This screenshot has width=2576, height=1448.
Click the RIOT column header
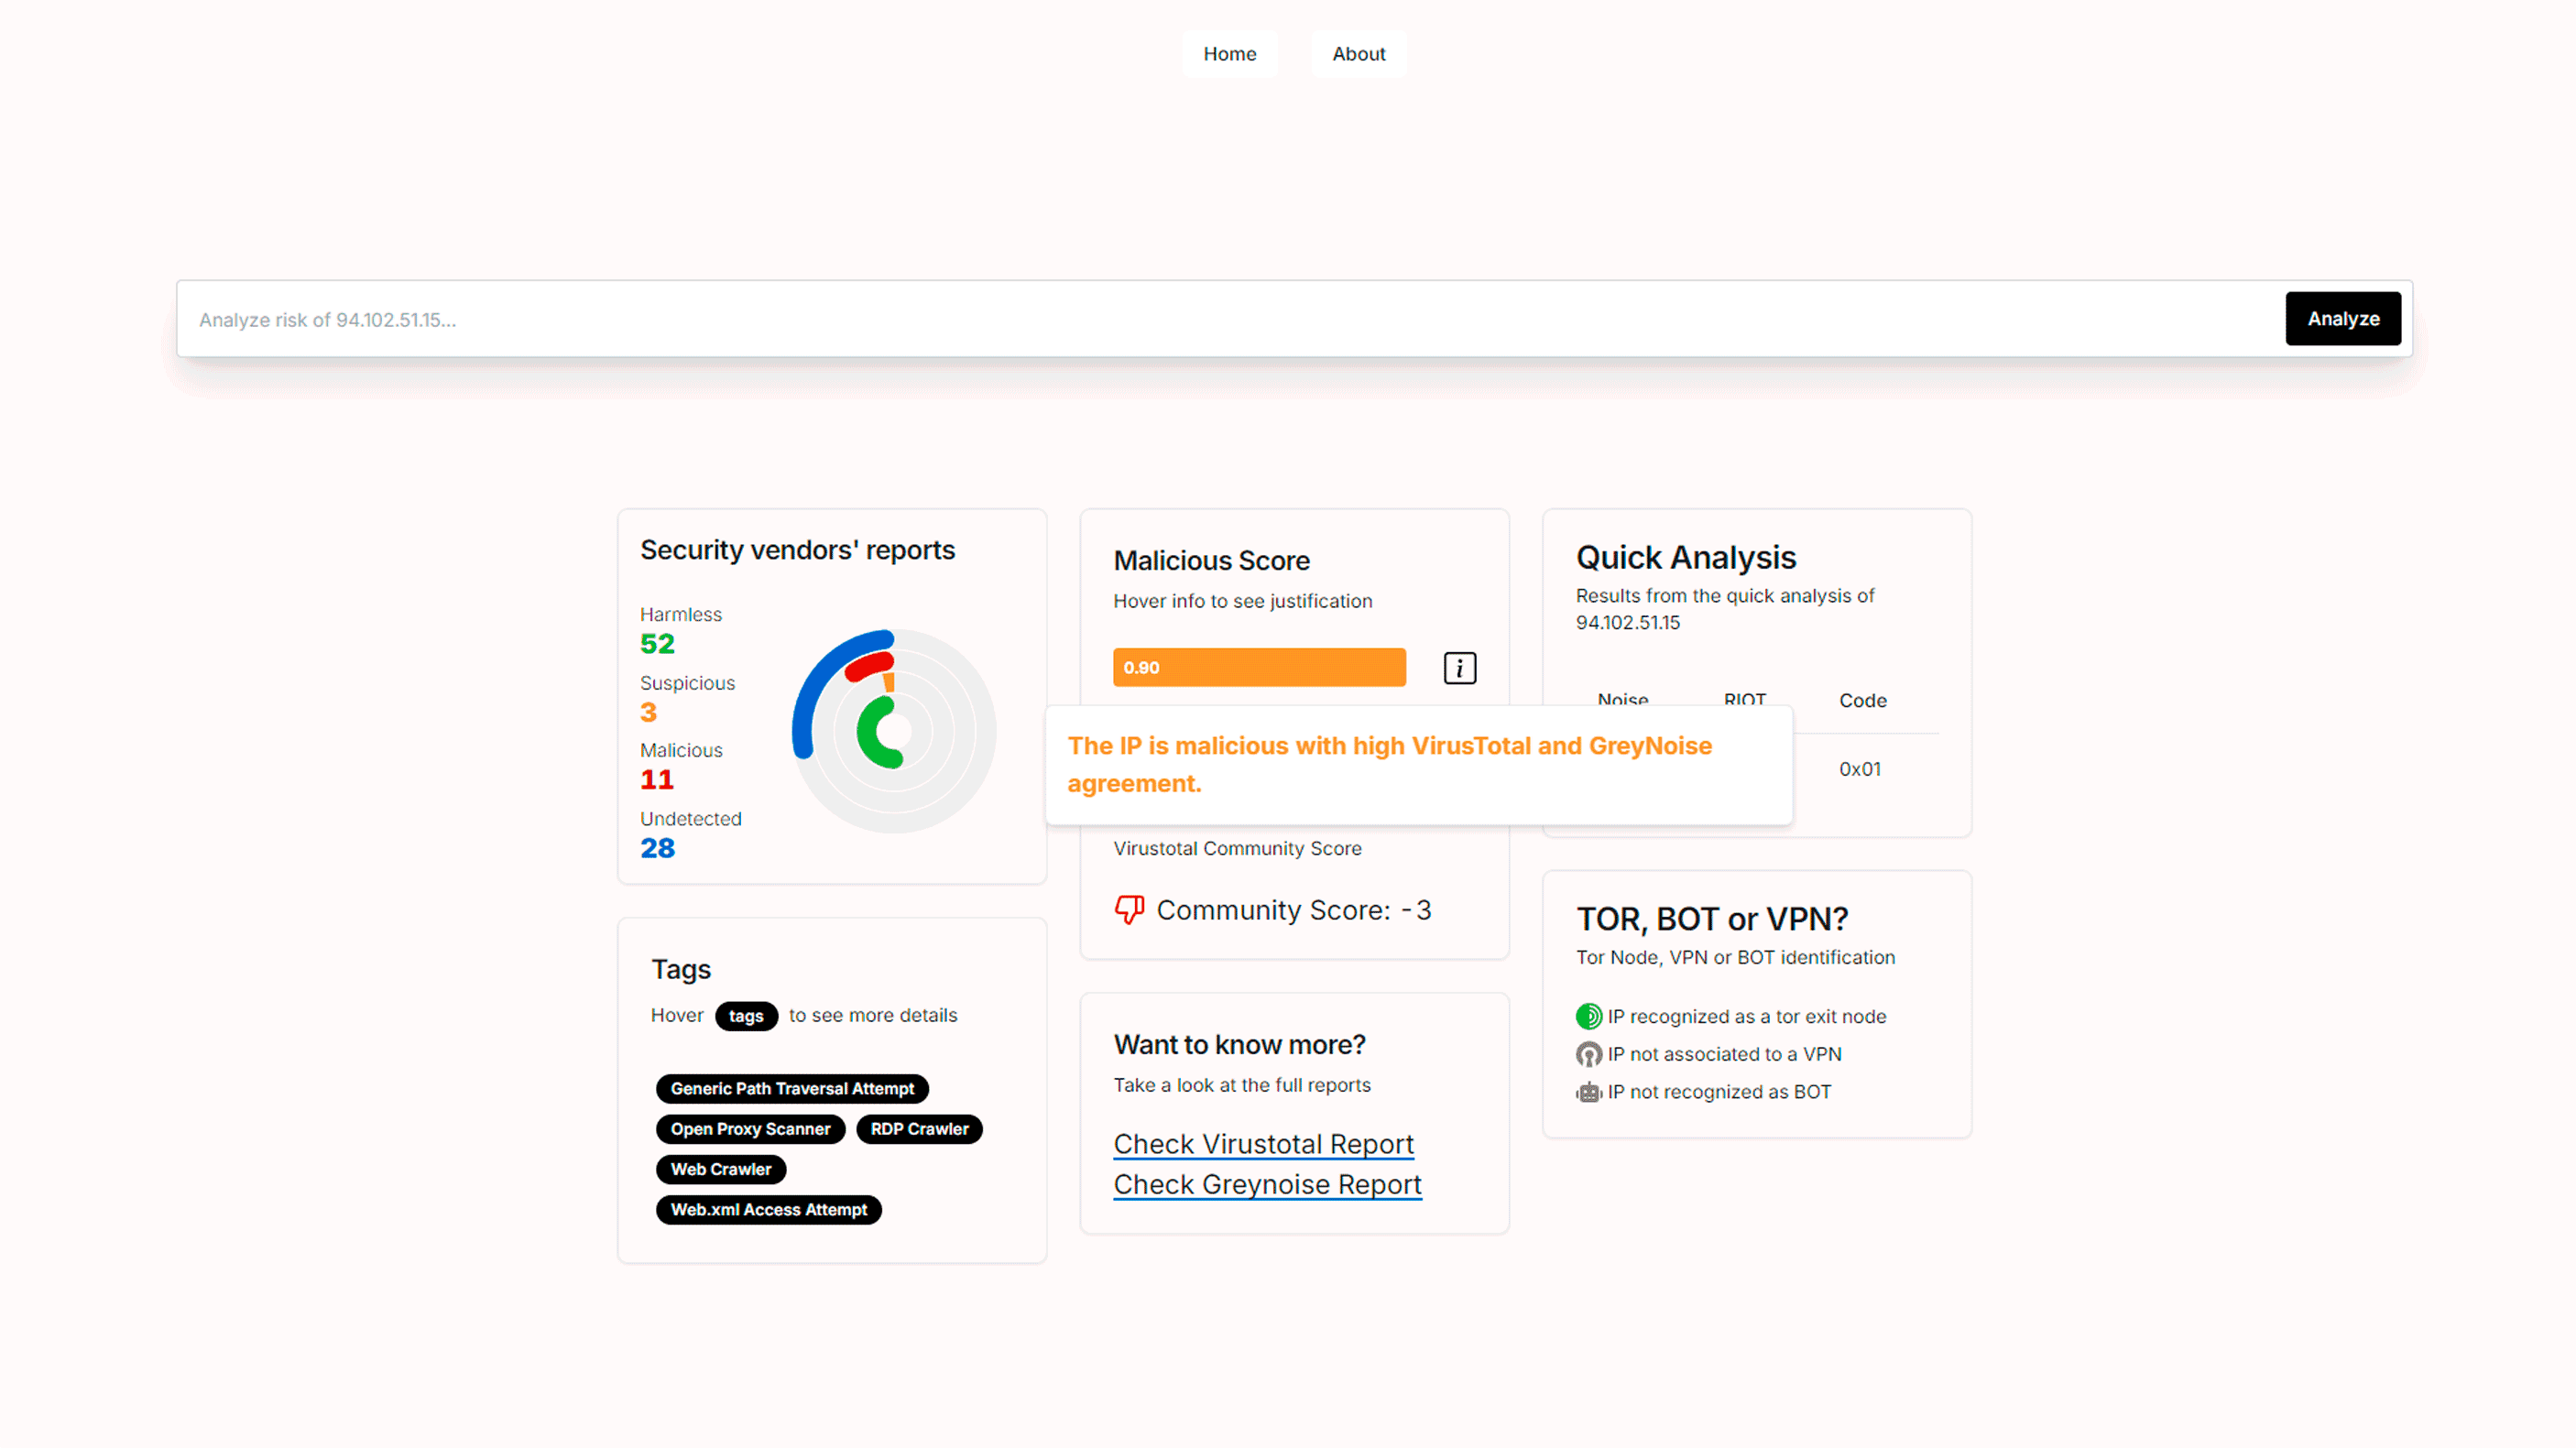click(1744, 699)
